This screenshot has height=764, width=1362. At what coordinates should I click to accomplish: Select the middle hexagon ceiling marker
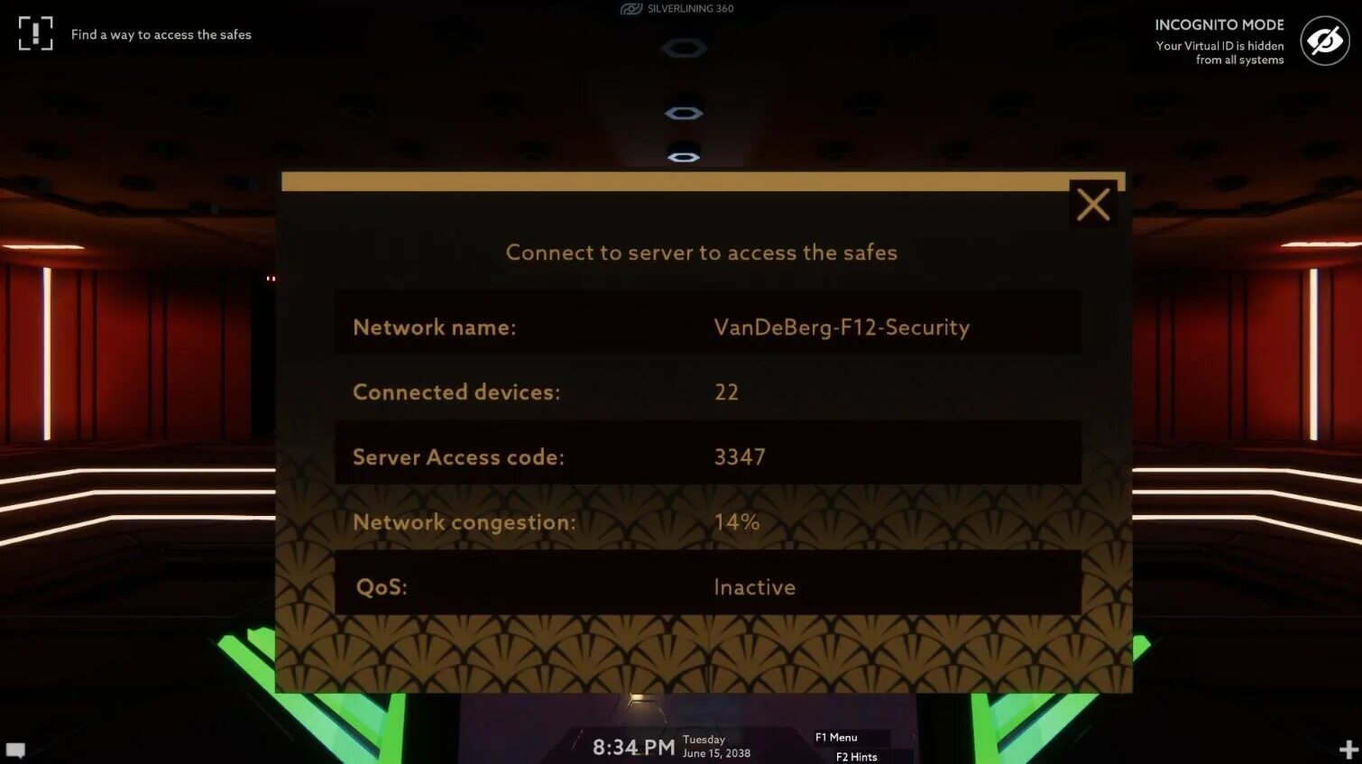(684, 113)
